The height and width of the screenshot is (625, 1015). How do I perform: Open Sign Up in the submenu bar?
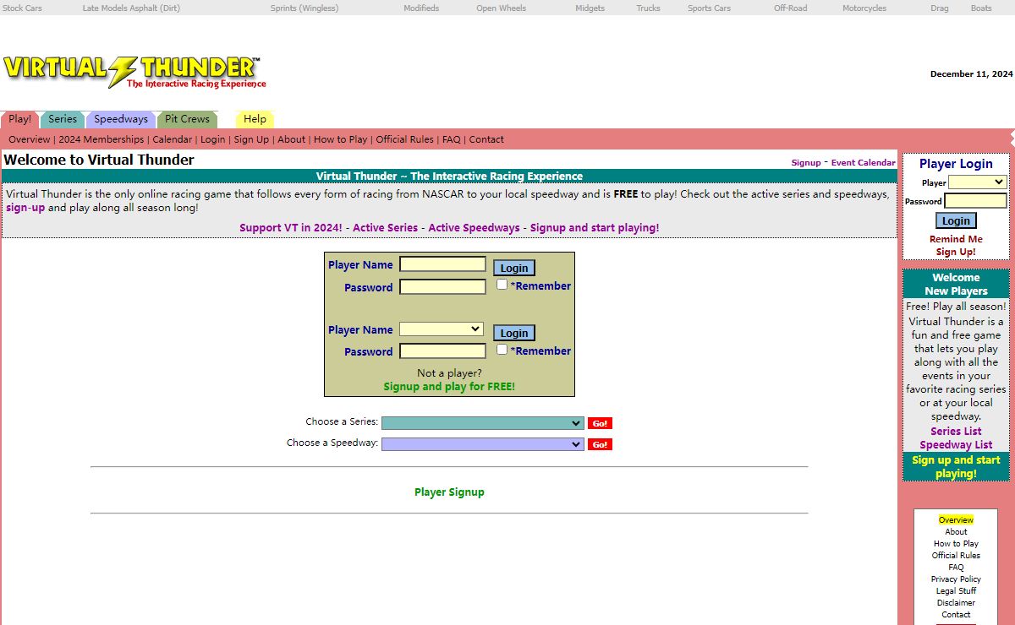point(251,139)
